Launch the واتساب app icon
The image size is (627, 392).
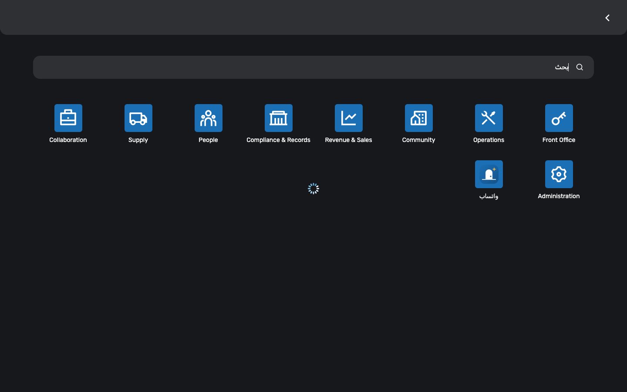coord(489,174)
